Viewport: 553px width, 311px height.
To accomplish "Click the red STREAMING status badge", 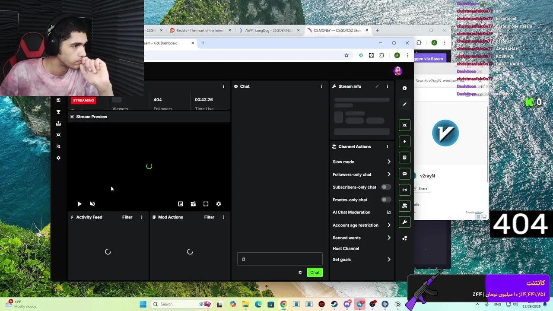I will pyautogui.click(x=83, y=100).
